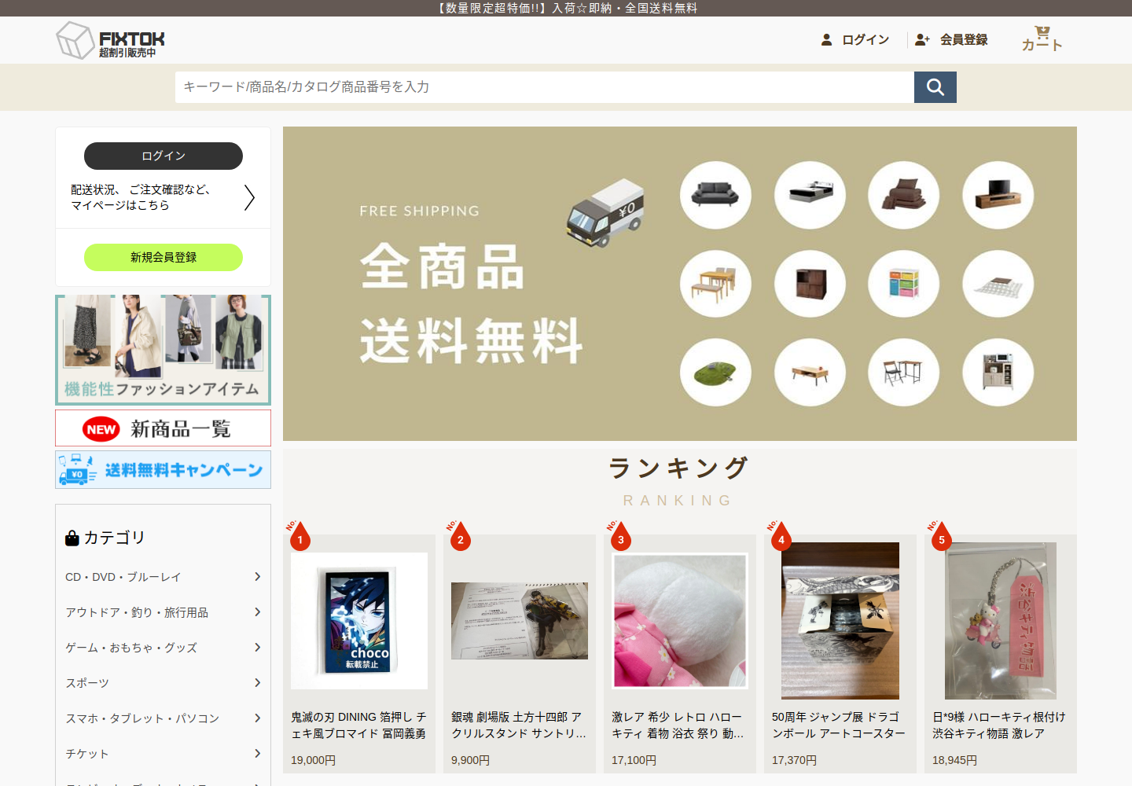This screenshot has height=786, width=1132.
Task: Click the ranking No.1 badge
Action: 300,536
